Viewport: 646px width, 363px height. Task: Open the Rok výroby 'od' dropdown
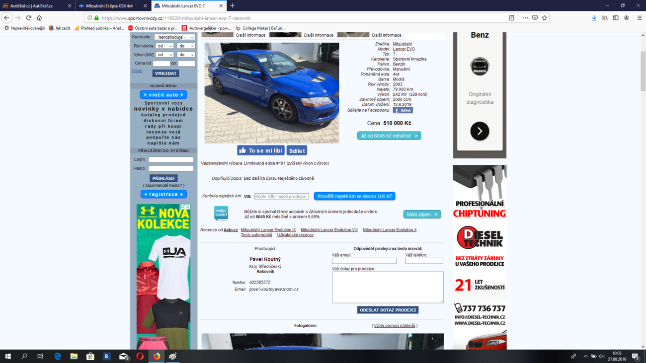[x=164, y=46]
